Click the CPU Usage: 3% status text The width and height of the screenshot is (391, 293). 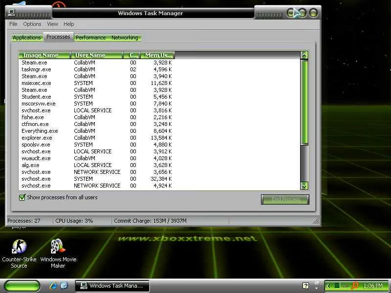click(74, 221)
